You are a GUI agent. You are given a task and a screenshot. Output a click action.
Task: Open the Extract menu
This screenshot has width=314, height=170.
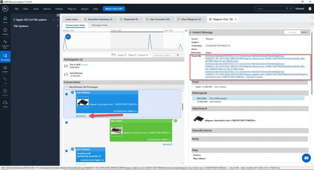click(x=47, y=9)
